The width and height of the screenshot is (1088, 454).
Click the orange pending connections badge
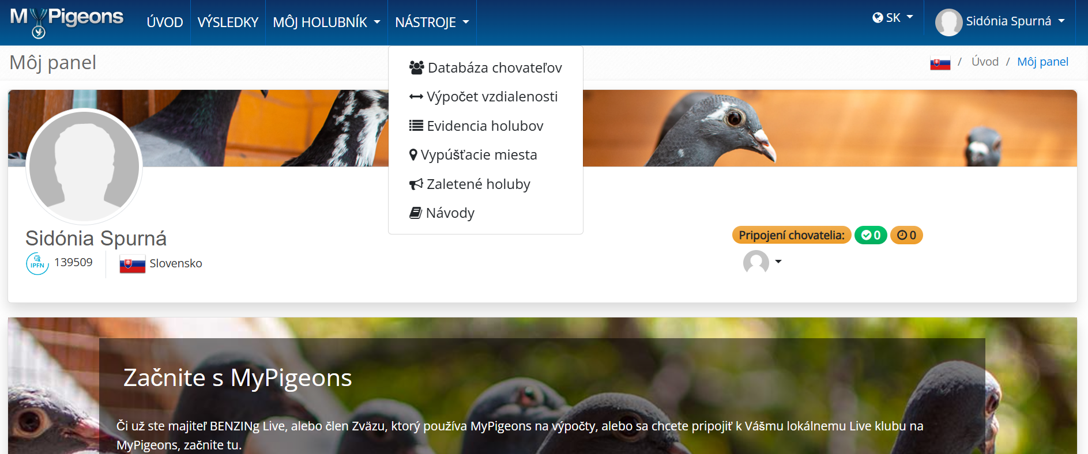(x=906, y=235)
